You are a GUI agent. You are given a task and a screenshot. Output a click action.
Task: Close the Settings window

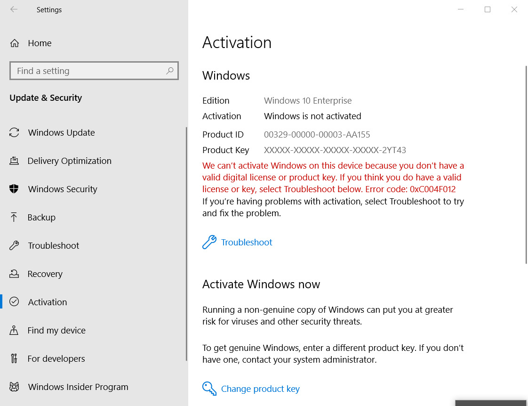coord(514,9)
